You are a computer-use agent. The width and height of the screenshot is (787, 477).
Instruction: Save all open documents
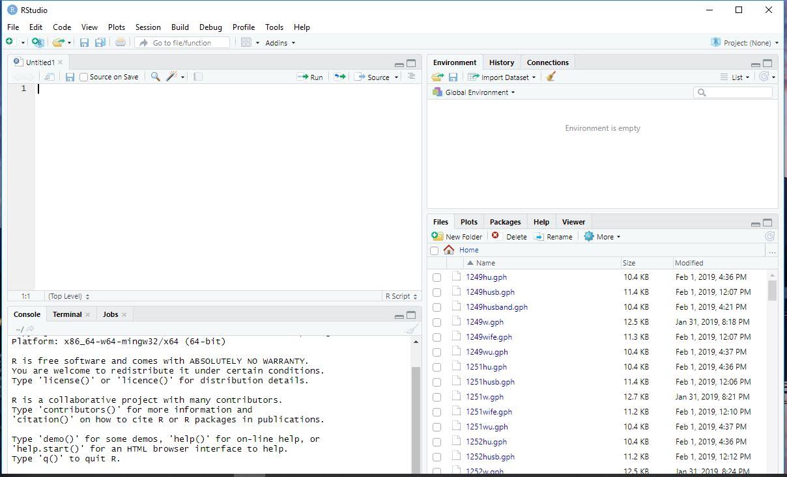coord(100,42)
